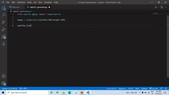This screenshot has width=169, height=95.
Task: Open the File menu
Action: click(8, 2)
